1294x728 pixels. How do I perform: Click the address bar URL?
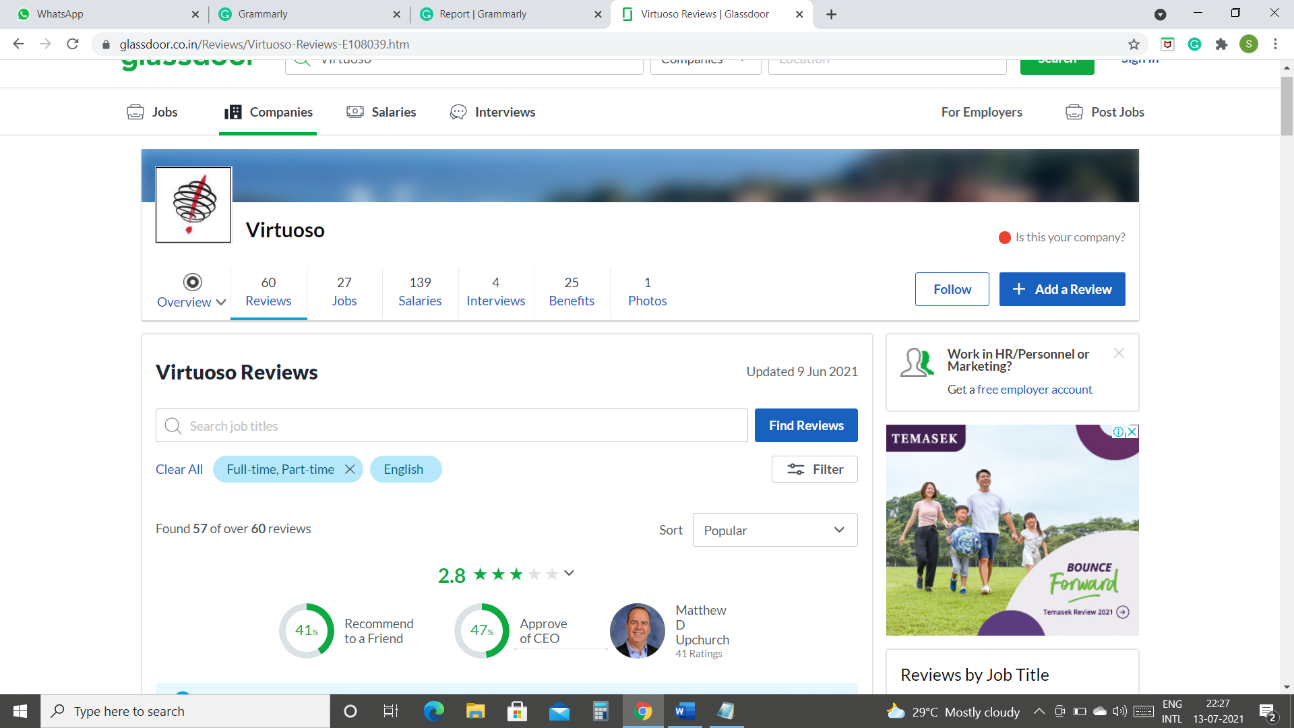[x=264, y=44]
